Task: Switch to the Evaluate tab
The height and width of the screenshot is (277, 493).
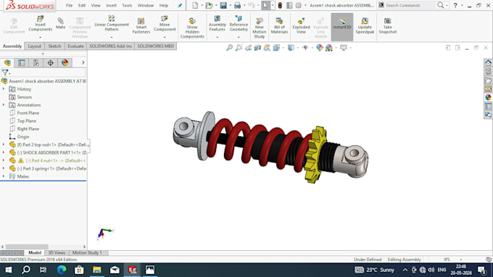Action: tap(76, 46)
